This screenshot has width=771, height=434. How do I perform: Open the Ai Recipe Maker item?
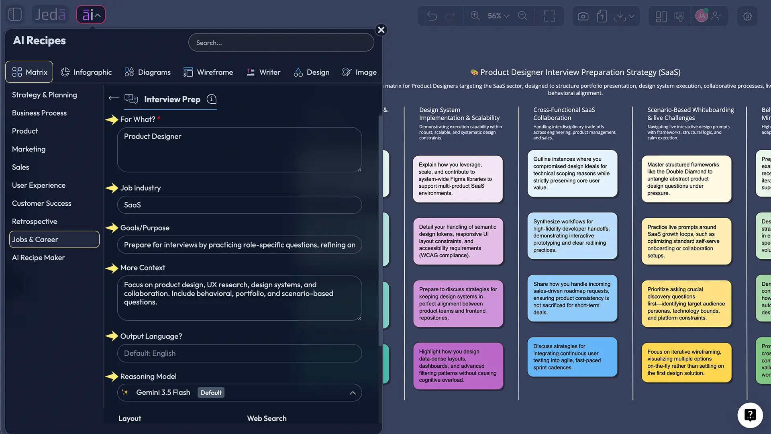(x=39, y=258)
